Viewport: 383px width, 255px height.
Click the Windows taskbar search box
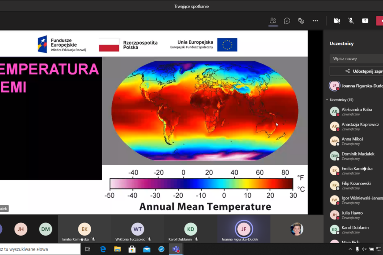tap(40, 249)
